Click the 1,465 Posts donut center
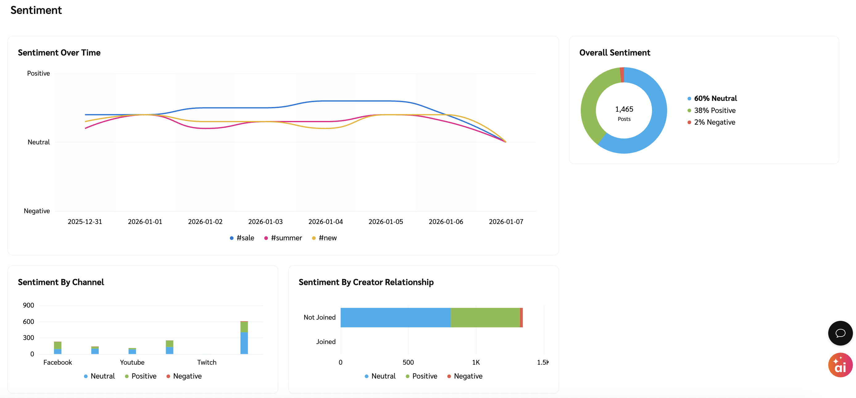856x398 pixels. pyautogui.click(x=624, y=113)
